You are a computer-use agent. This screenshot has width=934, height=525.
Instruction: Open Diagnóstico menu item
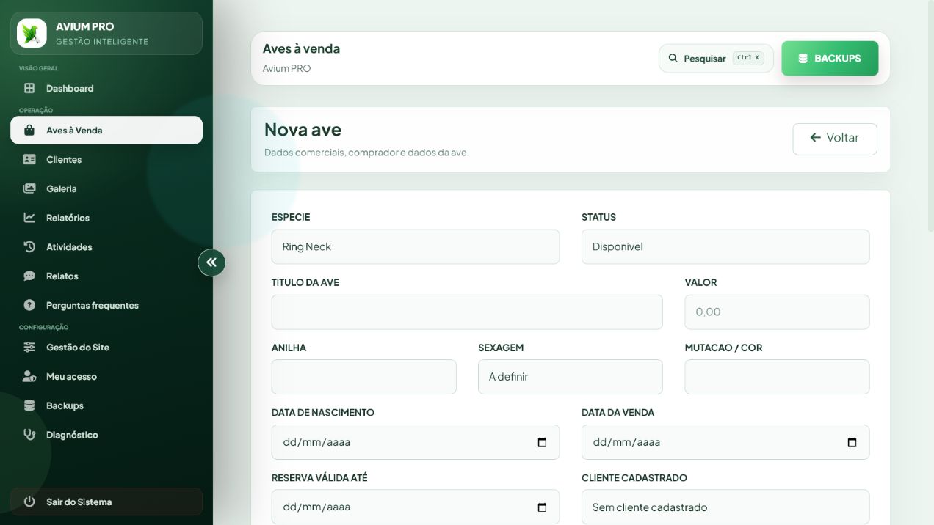tap(106, 435)
